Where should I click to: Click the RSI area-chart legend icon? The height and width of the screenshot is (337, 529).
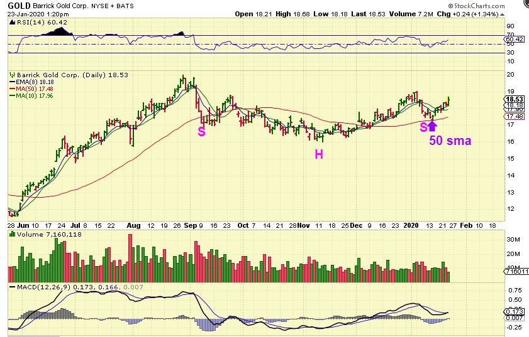(x=12, y=23)
